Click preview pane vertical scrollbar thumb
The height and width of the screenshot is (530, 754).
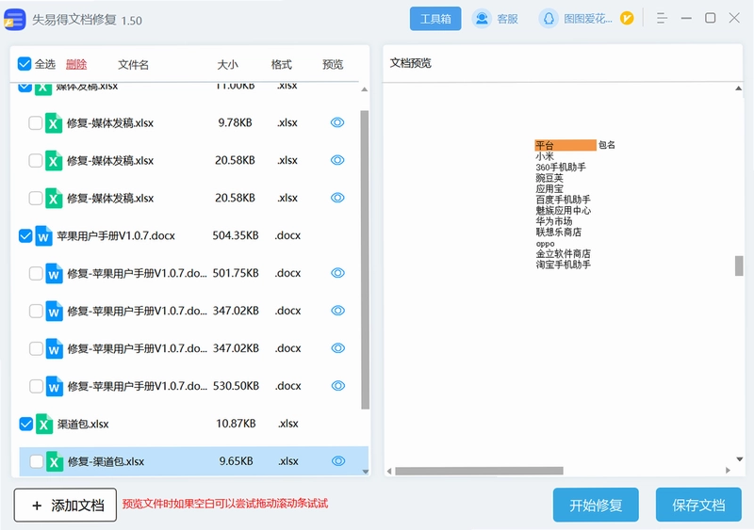pyautogui.click(x=739, y=265)
